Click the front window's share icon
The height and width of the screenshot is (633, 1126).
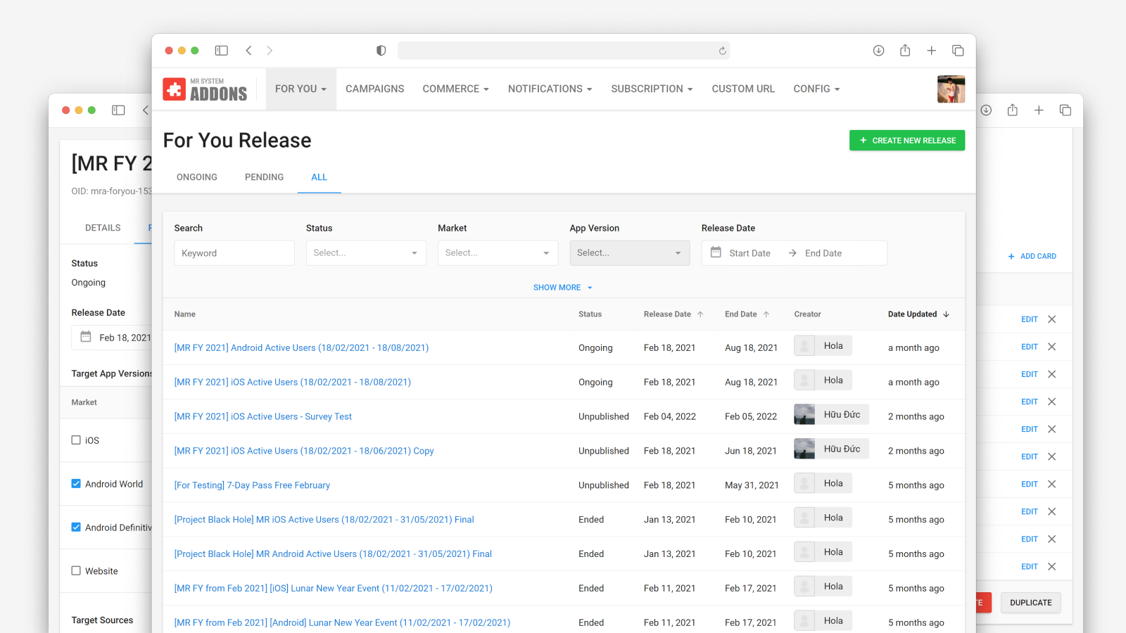click(905, 51)
